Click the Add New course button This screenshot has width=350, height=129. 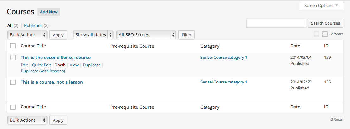click(49, 12)
